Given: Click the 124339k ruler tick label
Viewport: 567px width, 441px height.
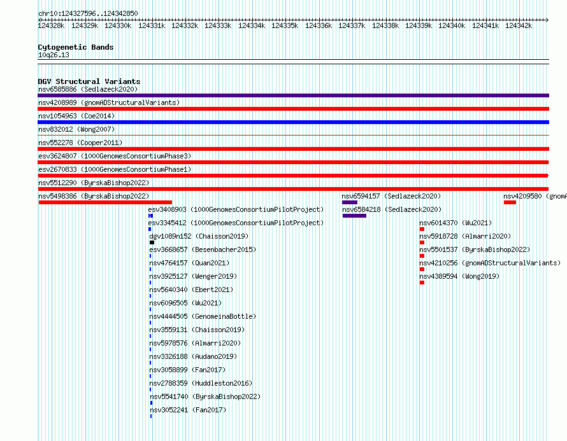Looking at the screenshot, I should pos(419,25).
